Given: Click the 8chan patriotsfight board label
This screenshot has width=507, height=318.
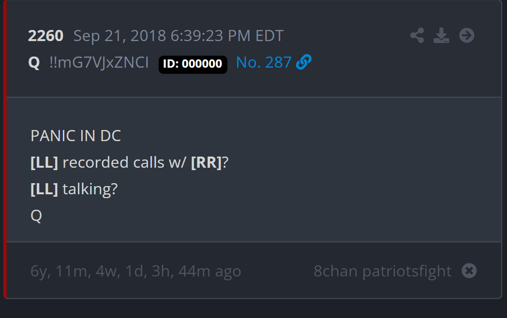Looking at the screenshot, I should click(x=383, y=271).
